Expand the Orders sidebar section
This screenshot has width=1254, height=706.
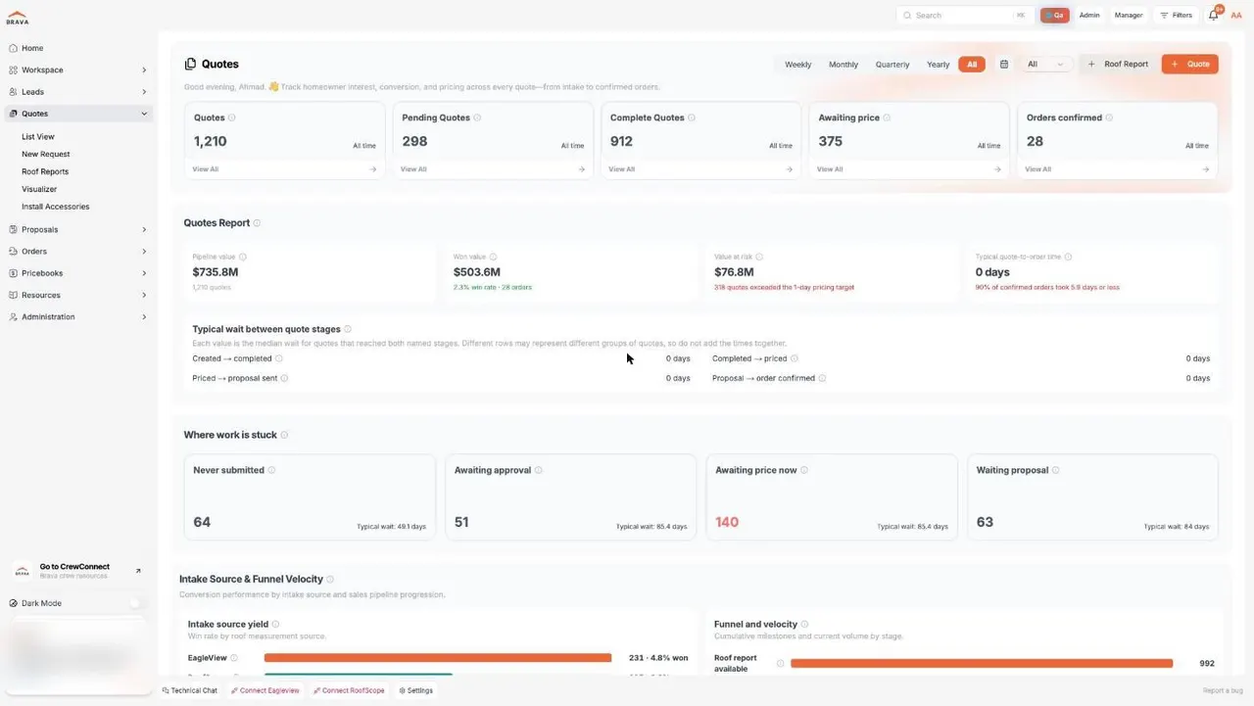pyautogui.click(x=144, y=252)
